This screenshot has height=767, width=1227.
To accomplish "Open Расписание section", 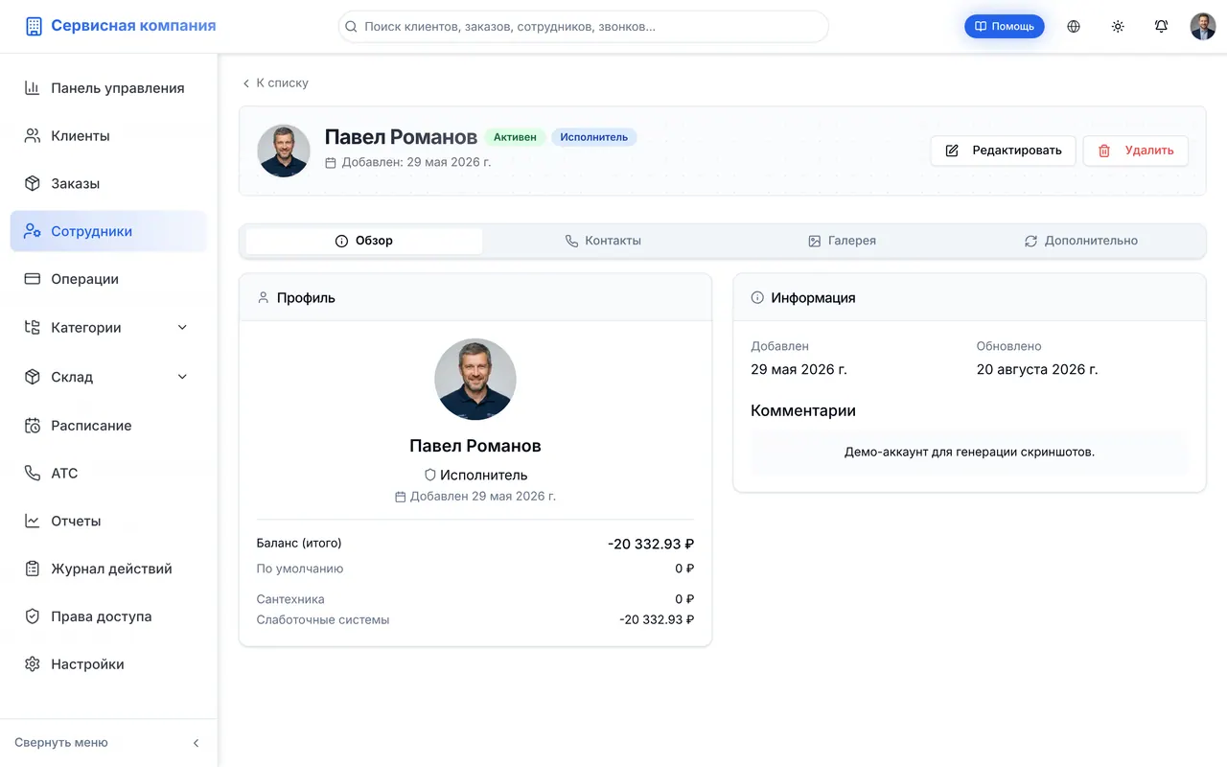I will click(108, 426).
